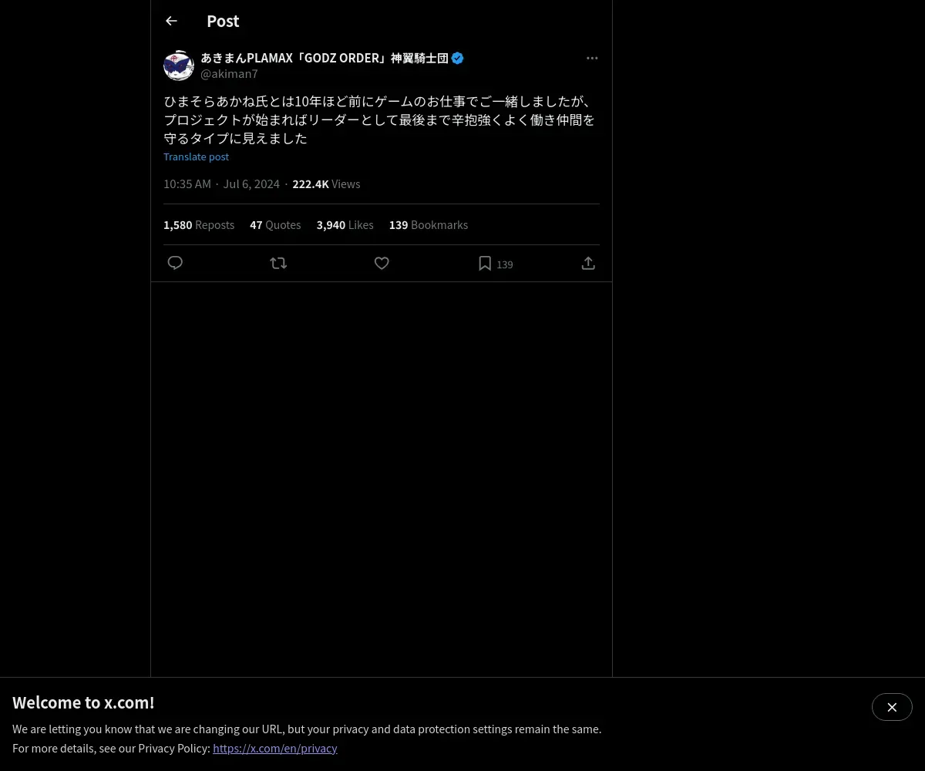The image size is (925, 771).
Task: Go back using the arrow icon
Action: (x=171, y=21)
